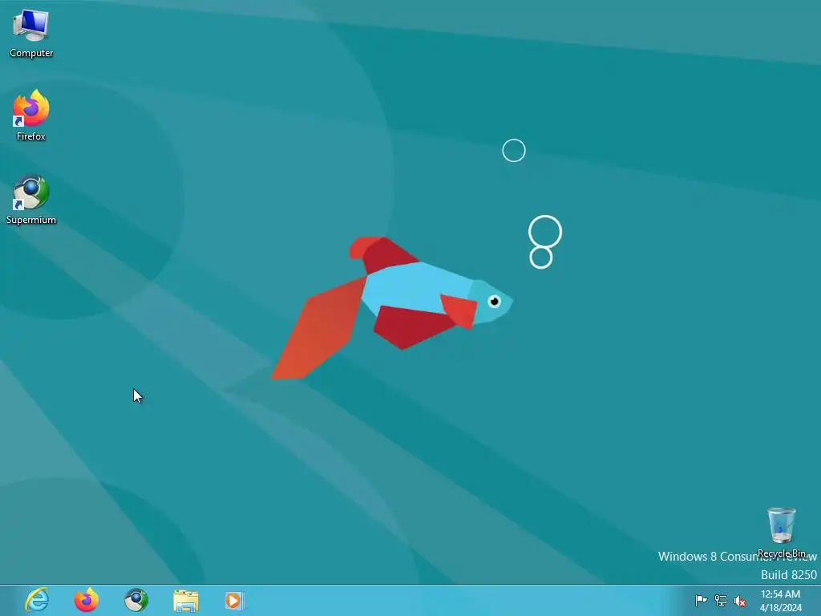Viewport: 821px width, 616px height.
Task: Launch Firefox from the taskbar
Action: pos(87,600)
